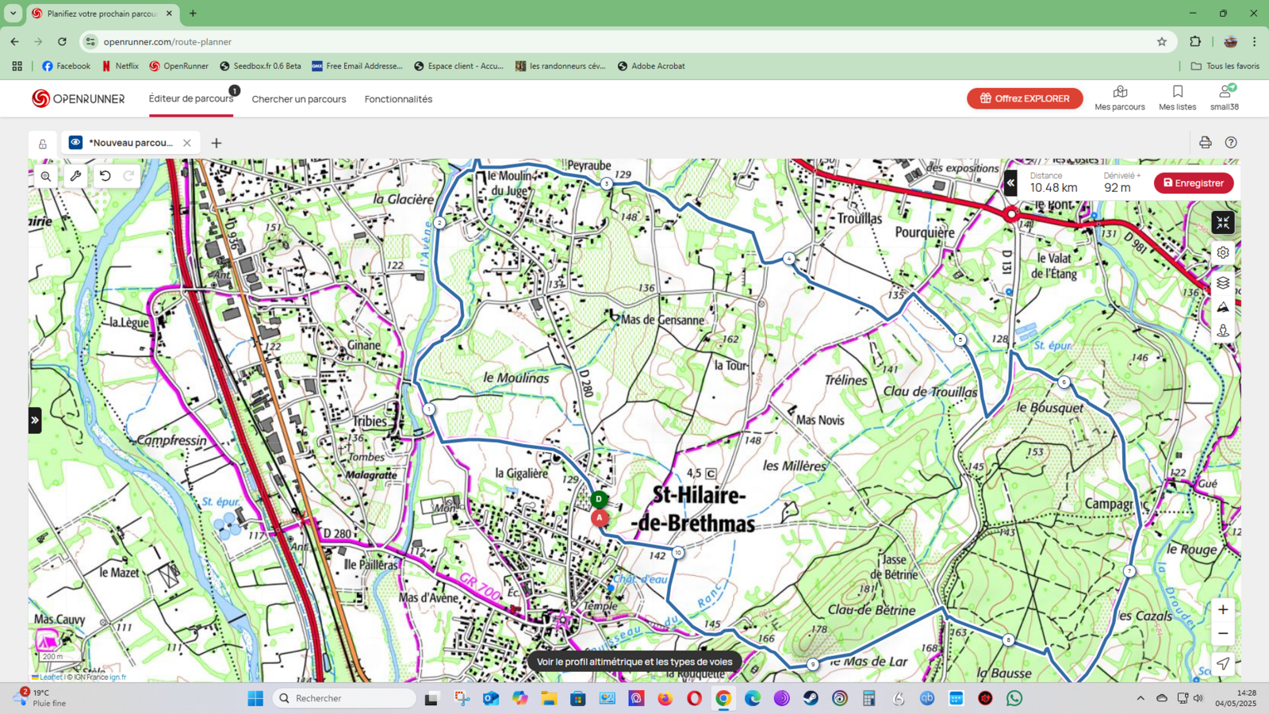Collapse the distance stats panel
Viewport: 1269px width, 714px height.
1010,183
